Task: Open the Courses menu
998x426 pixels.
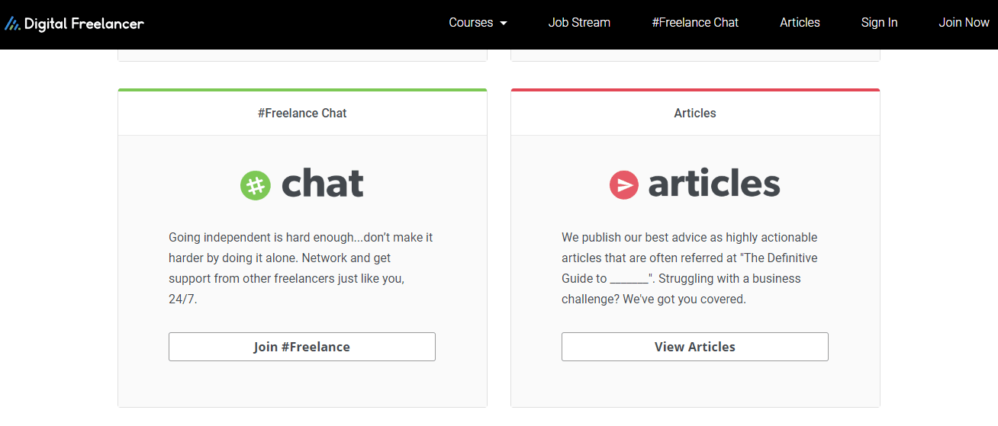Action: (x=478, y=23)
